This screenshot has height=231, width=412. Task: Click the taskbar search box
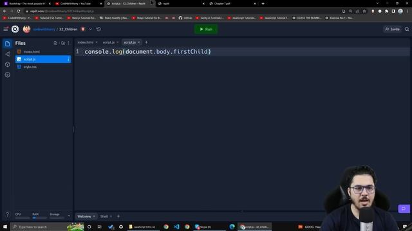[47, 227]
